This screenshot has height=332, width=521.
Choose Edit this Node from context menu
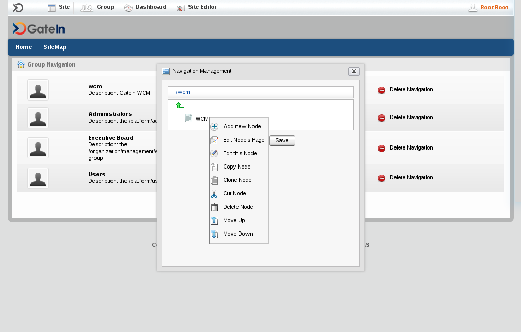coord(240,153)
